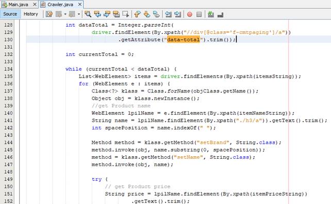The image size is (331, 204).
Task: Click gutter line number 128
Action: (x=8, y=25)
